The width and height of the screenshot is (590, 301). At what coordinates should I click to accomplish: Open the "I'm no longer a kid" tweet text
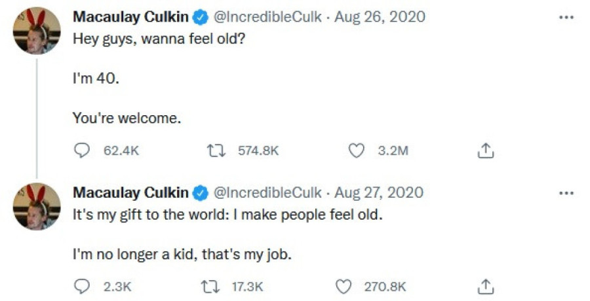(x=182, y=255)
